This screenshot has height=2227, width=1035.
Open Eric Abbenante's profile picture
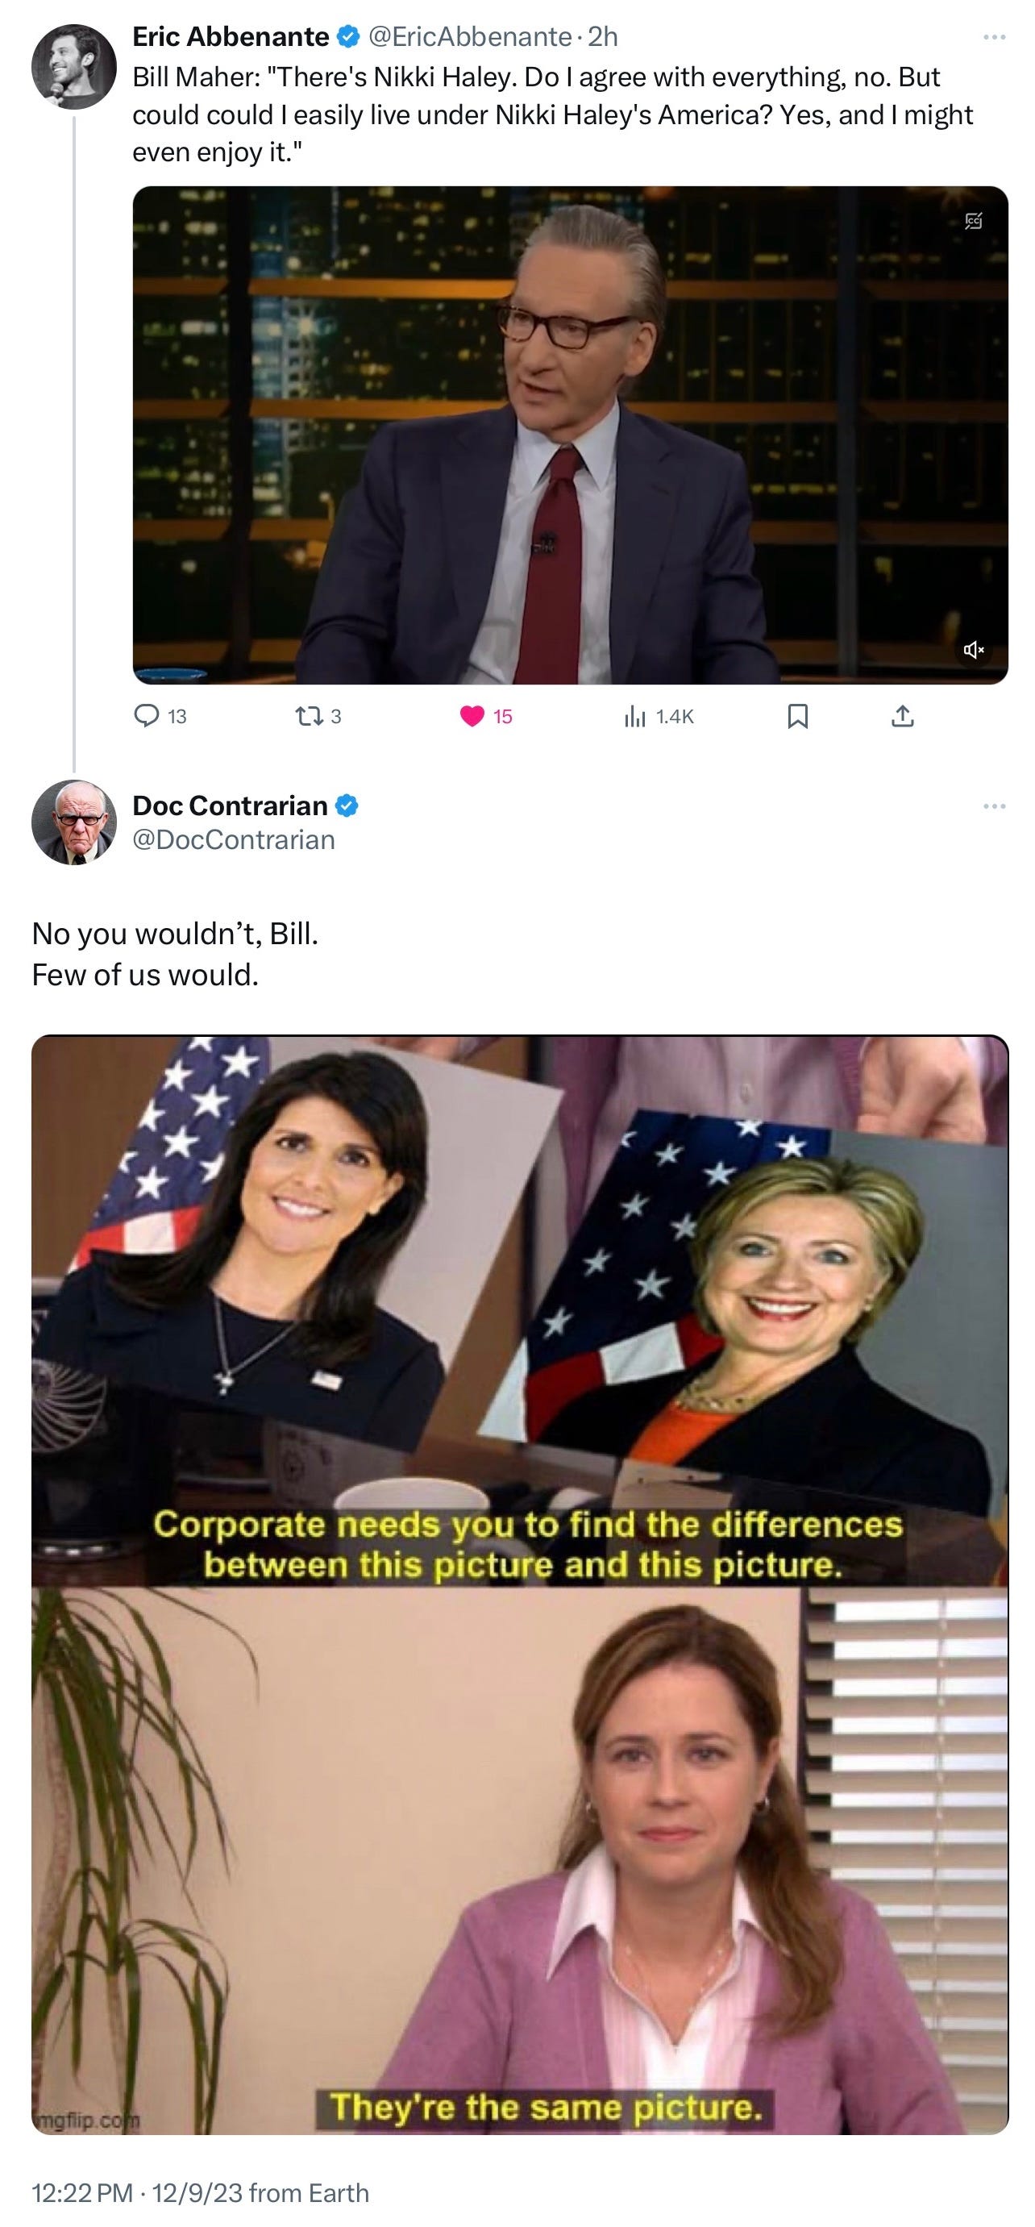[x=74, y=67]
